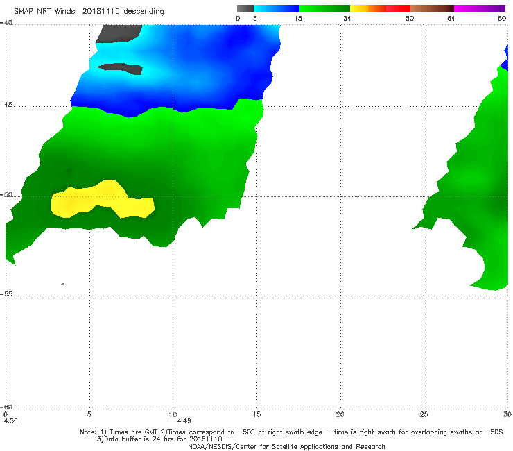Viewport: 513px width, 451px height.
Task: Click the NOAA/NESDIS credit line
Action: pyautogui.click(x=286, y=446)
